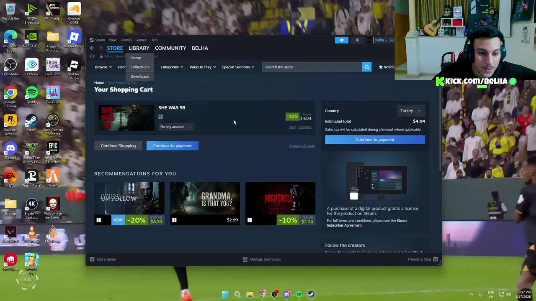This screenshot has width=536, height=301.
Task: Click the store search magnifier button
Action: click(x=366, y=67)
